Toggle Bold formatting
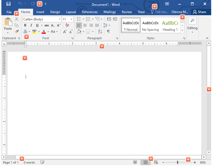The width and height of the screenshot is (212, 166). coord(25,25)
